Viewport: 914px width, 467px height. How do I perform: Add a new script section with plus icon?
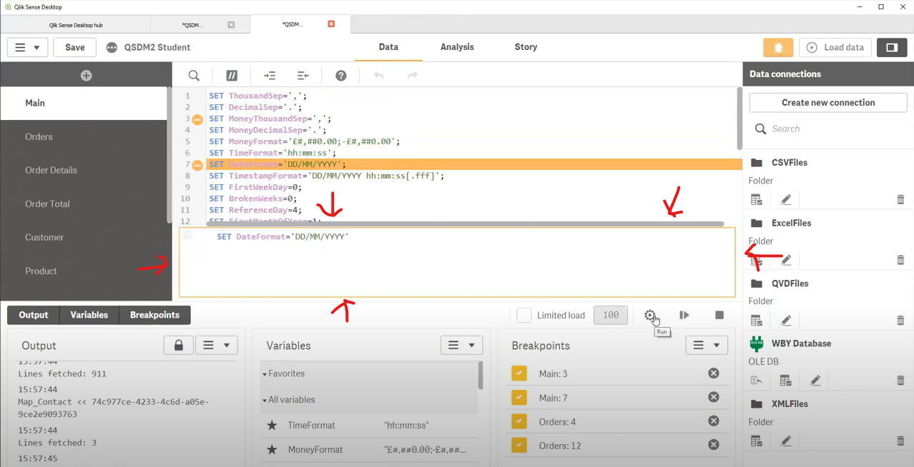86,76
